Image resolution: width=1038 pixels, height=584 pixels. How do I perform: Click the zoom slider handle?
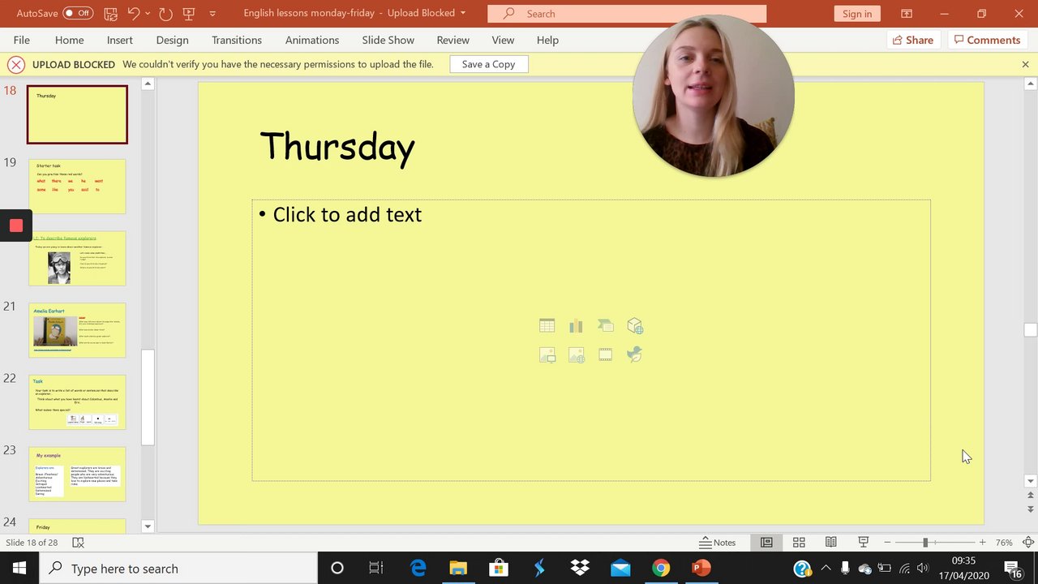[x=925, y=543]
